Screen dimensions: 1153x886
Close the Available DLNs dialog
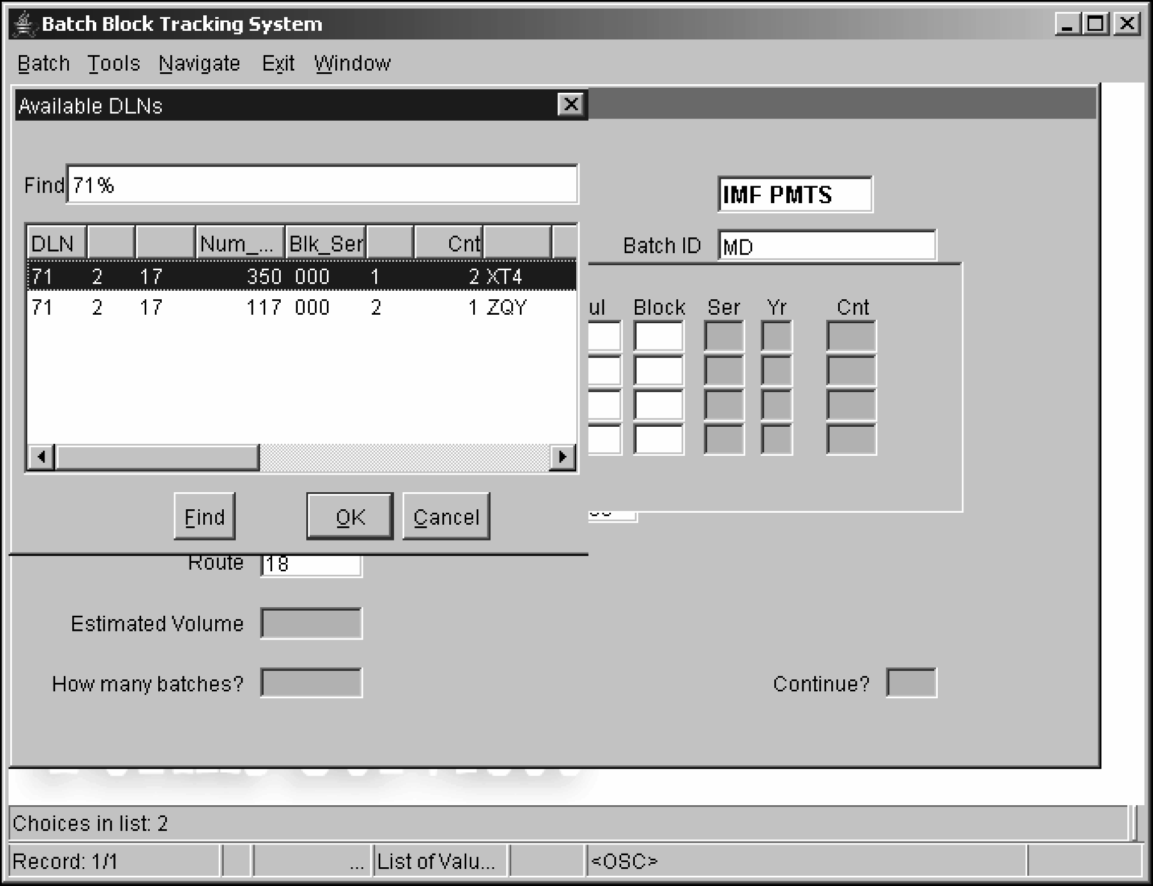pos(571,105)
